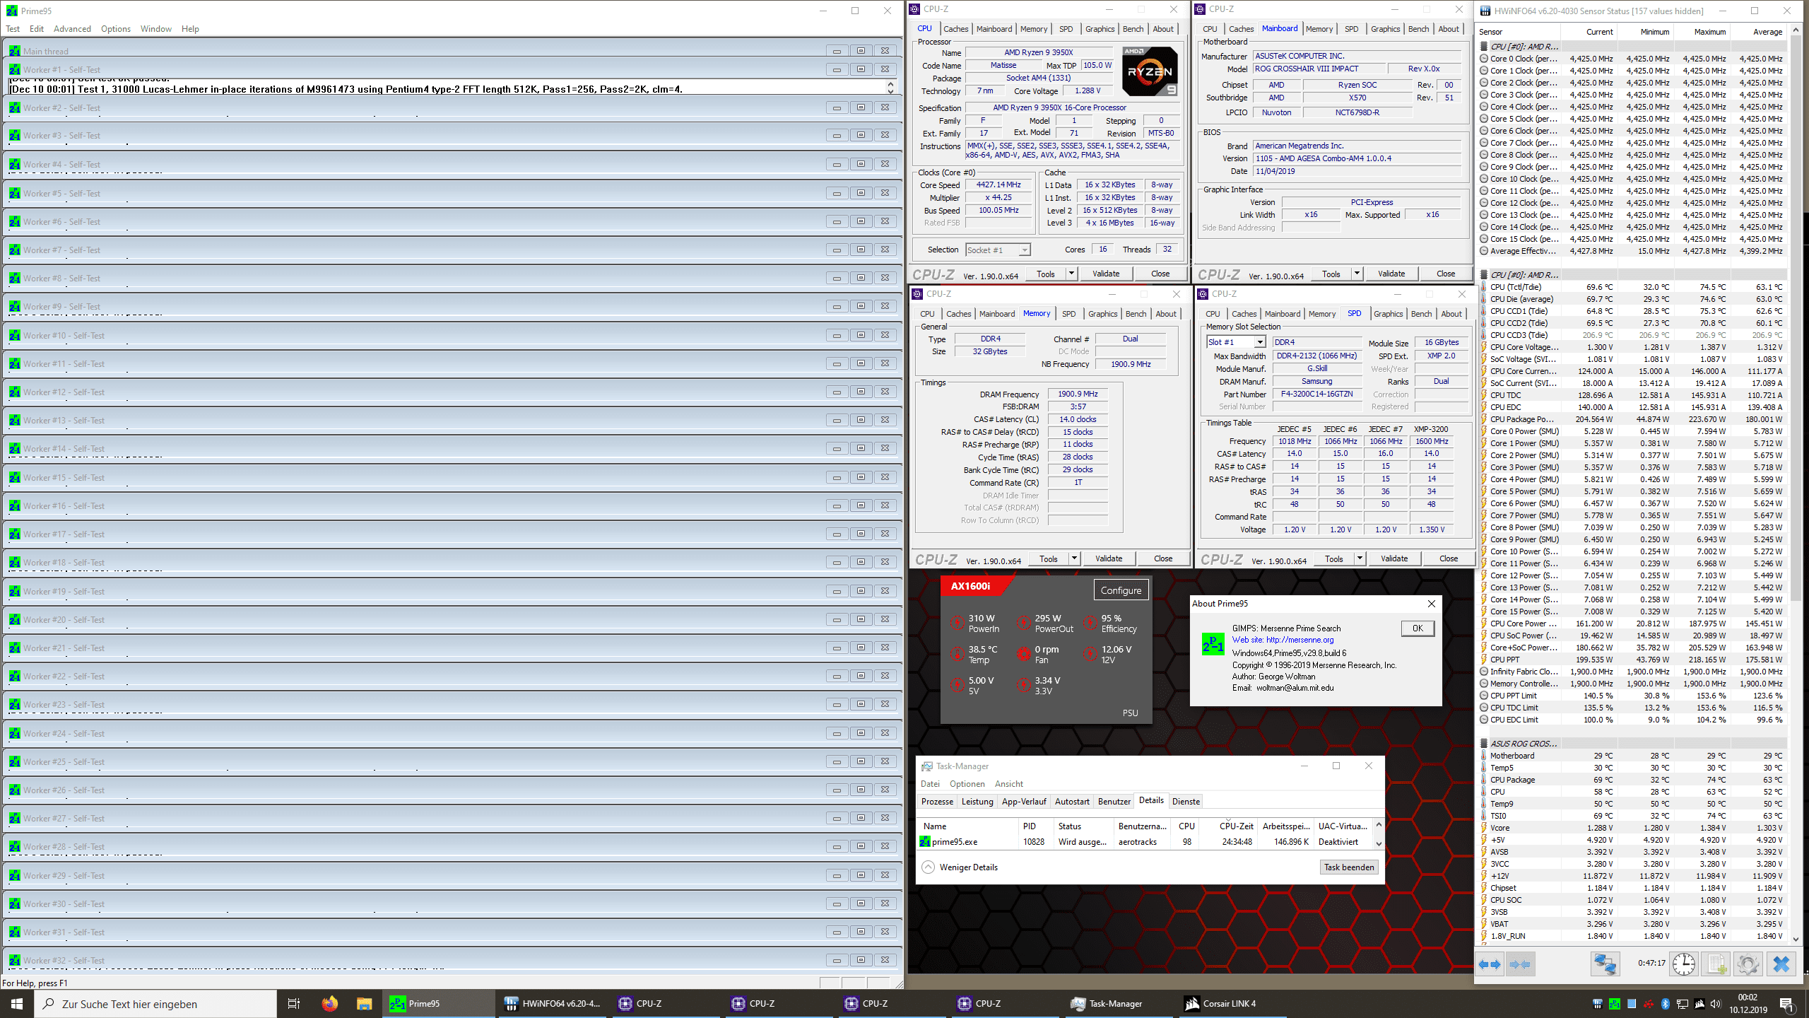The image size is (1809, 1018).
Task: Open the Slot #1 memory slot dropdown
Action: tap(1259, 342)
